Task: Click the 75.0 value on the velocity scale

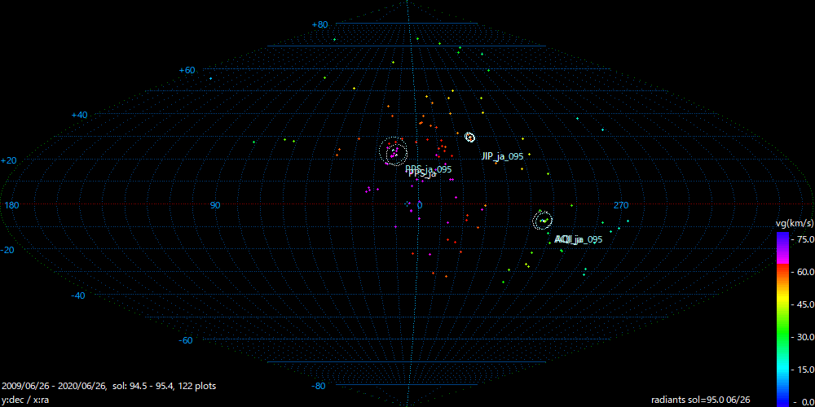Action: click(x=804, y=239)
